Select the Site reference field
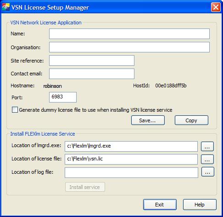 pos(92,61)
